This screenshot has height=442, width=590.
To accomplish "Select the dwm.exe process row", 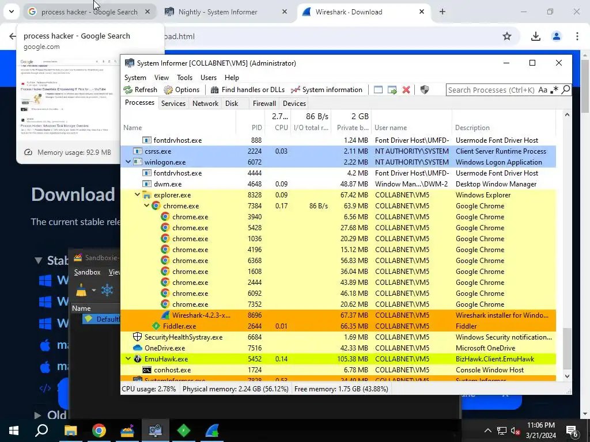I will (338, 184).
